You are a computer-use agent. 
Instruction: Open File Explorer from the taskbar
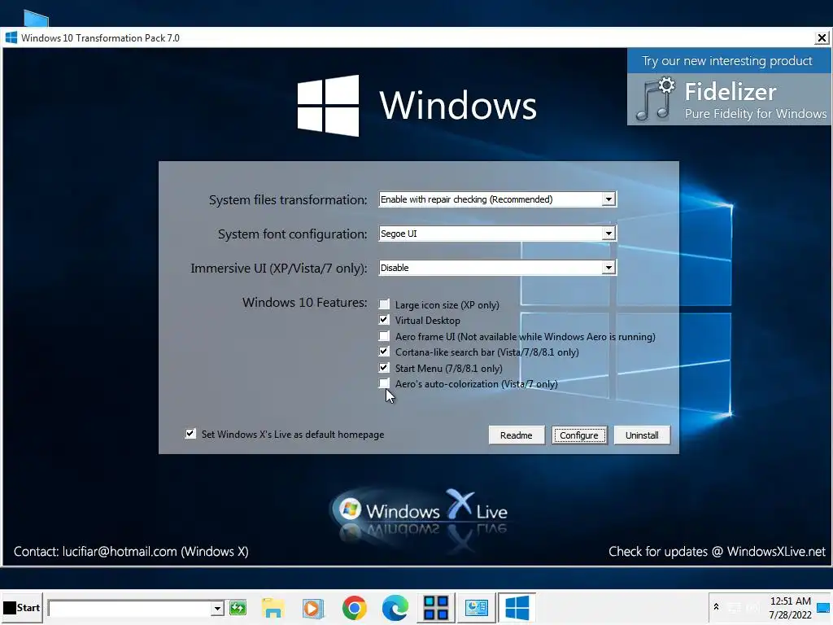pyautogui.click(x=273, y=607)
